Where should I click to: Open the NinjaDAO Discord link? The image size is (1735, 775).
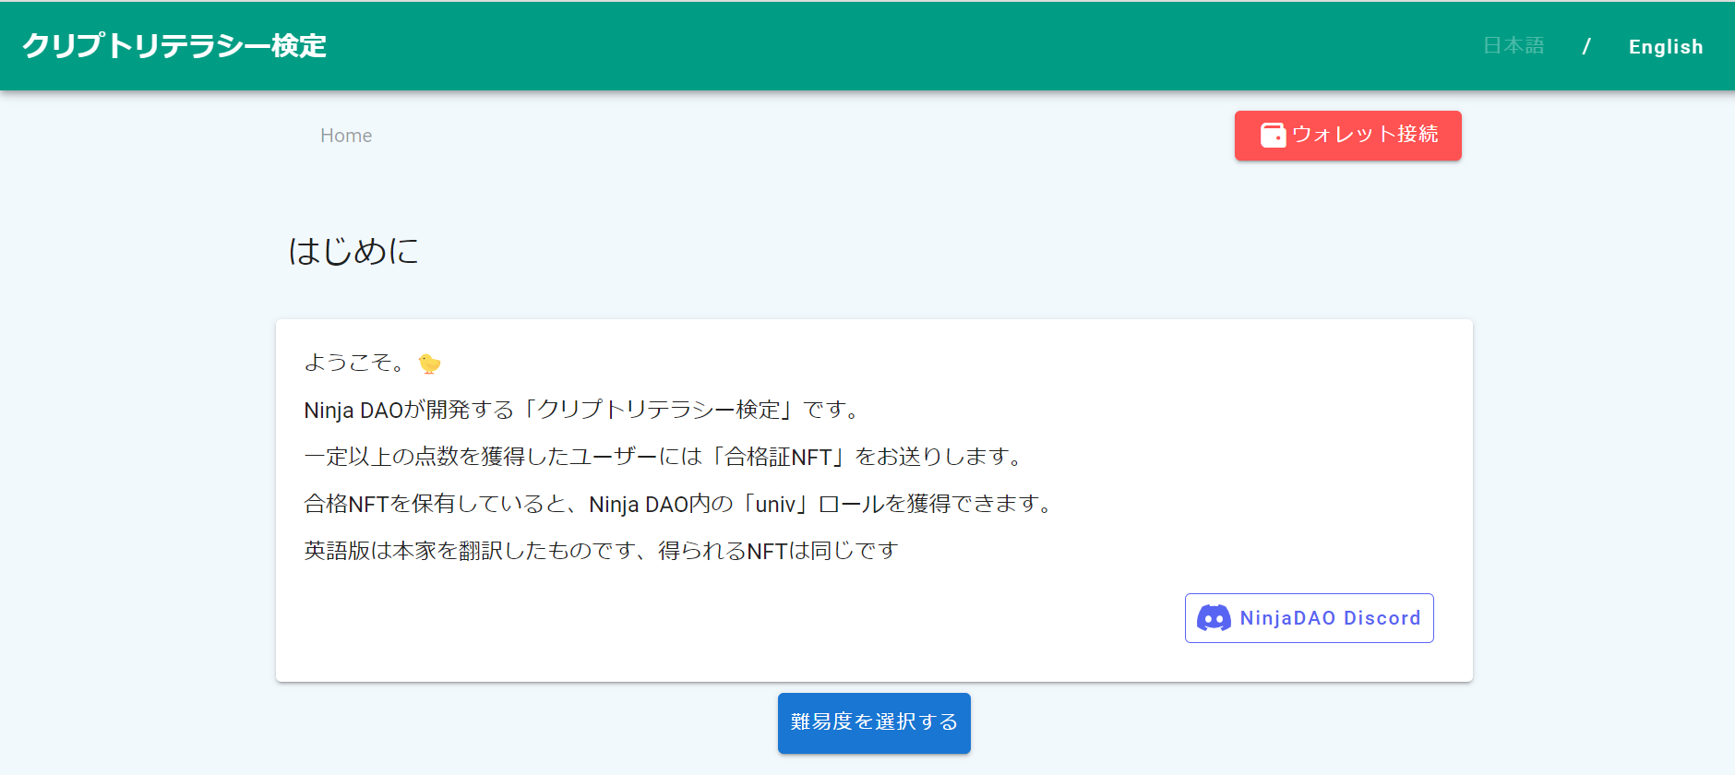pos(1310,618)
